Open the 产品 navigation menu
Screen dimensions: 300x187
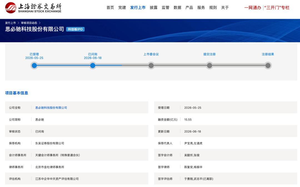(189, 8)
